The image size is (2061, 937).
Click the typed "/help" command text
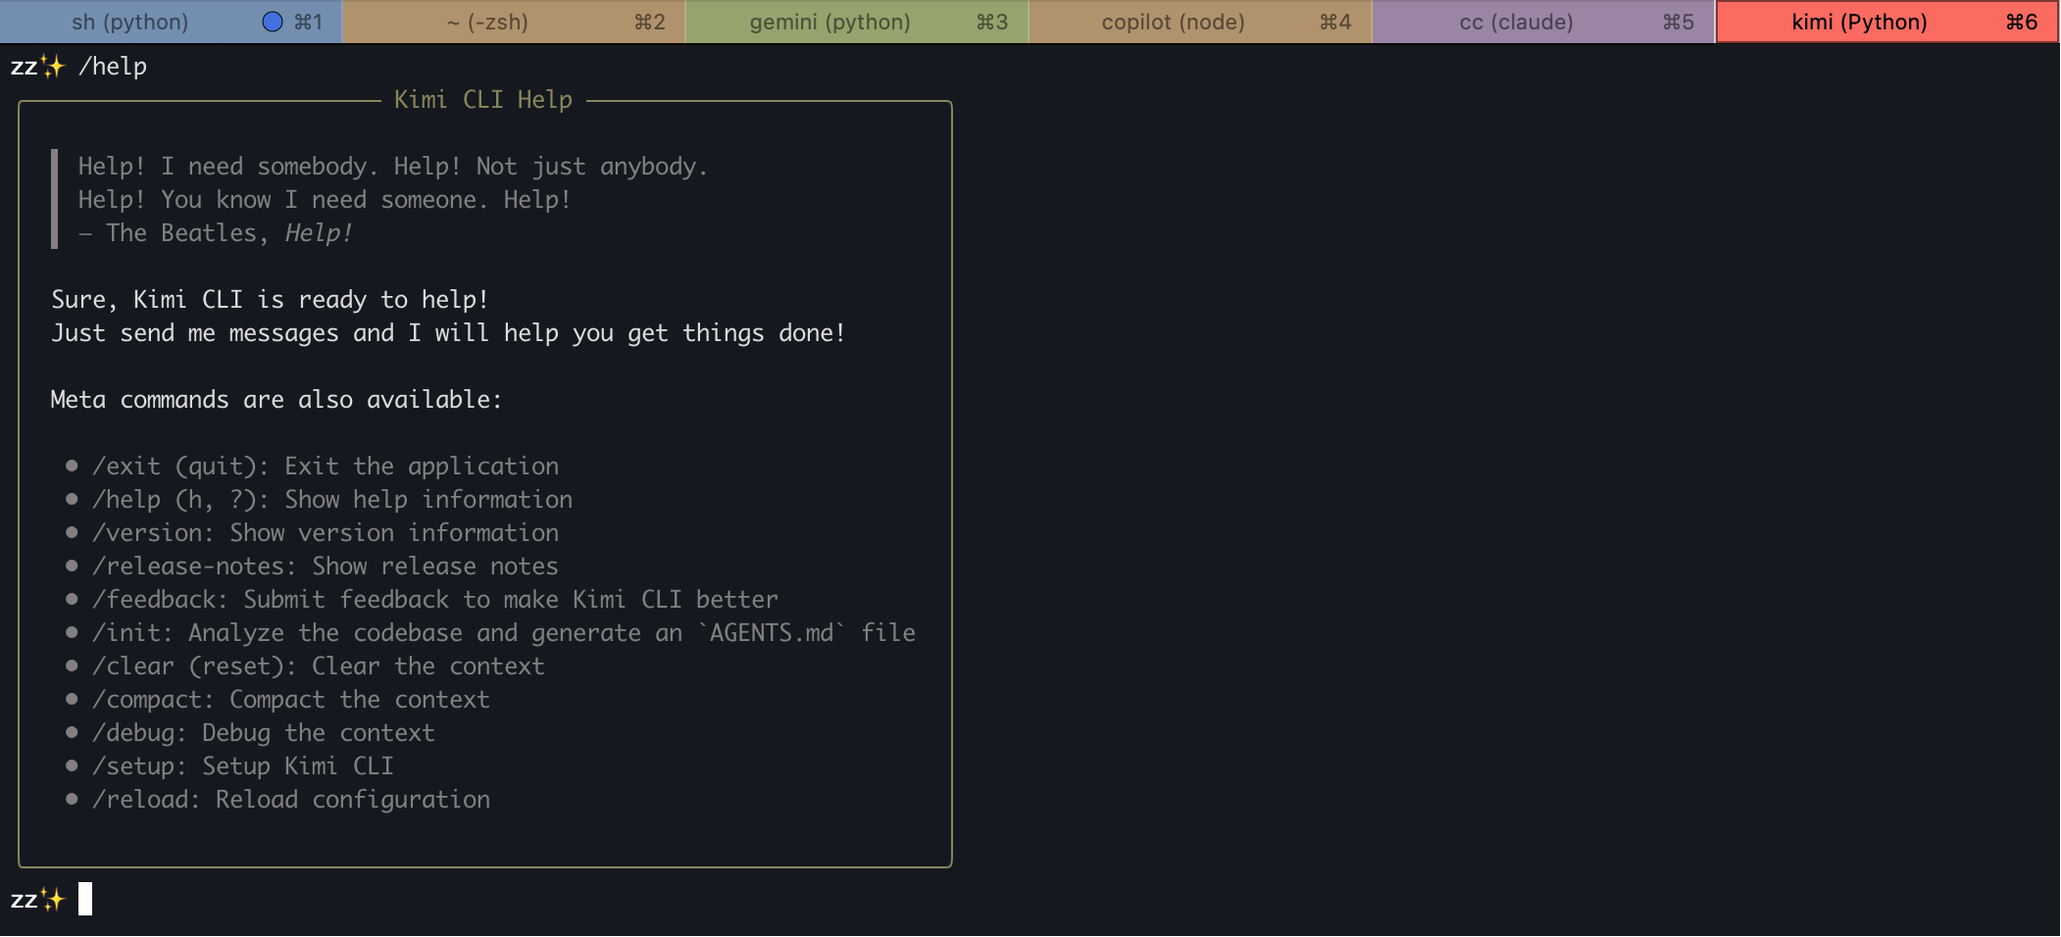point(113,67)
